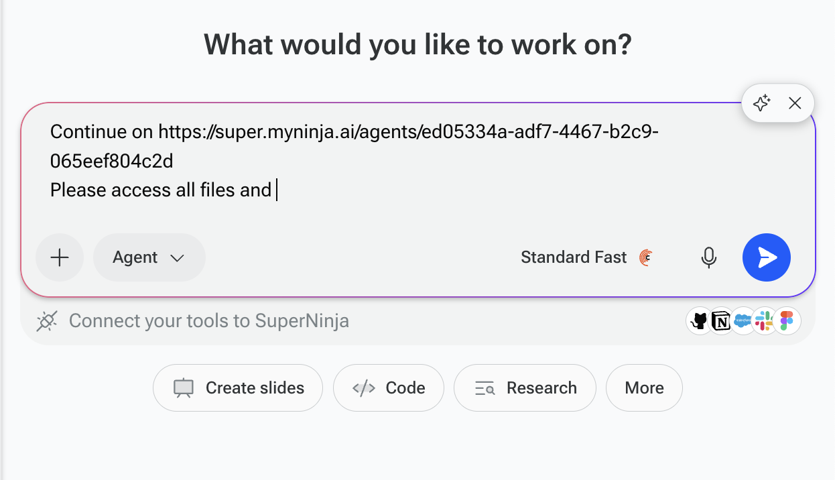Choose the Code option
This screenshot has height=480, width=835.
point(389,388)
